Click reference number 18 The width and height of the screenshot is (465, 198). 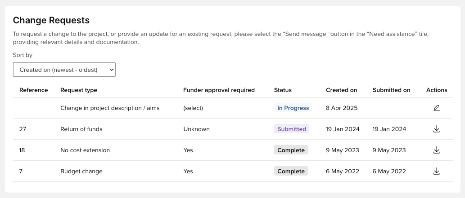[22, 150]
